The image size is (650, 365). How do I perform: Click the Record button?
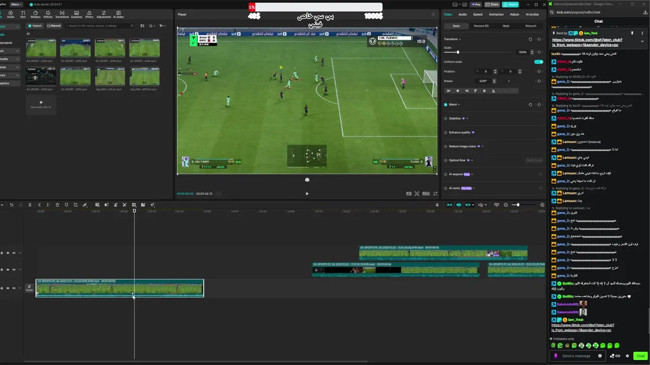point(54,25)
